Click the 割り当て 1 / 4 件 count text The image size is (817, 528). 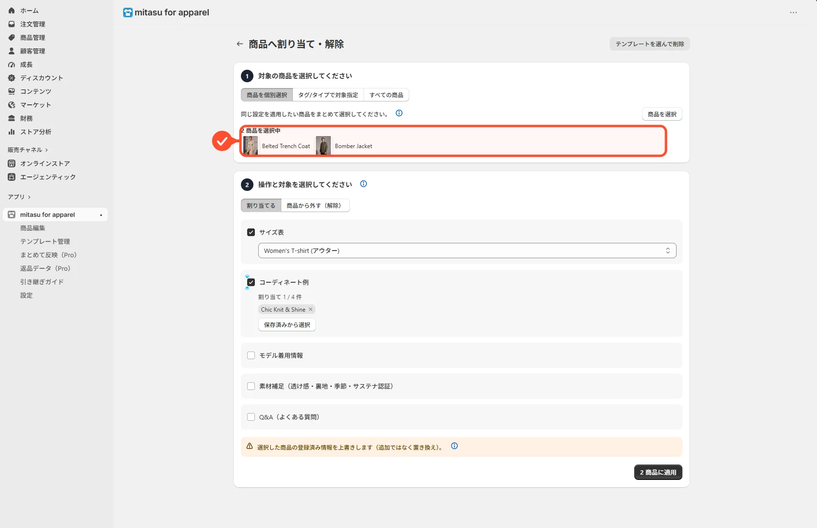pyautogui.click(x=280, y=297)
